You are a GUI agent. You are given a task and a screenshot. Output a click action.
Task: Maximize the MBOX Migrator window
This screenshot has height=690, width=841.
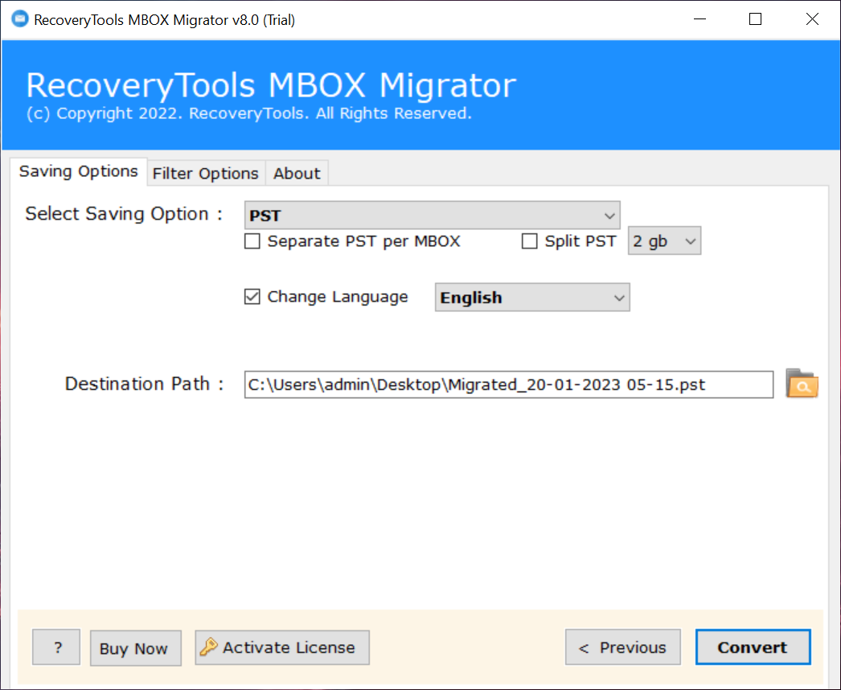click(755, 19)
